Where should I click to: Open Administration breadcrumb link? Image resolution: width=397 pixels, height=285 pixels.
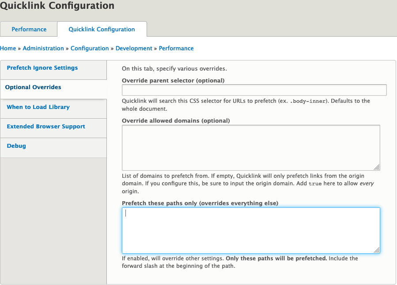43,48
